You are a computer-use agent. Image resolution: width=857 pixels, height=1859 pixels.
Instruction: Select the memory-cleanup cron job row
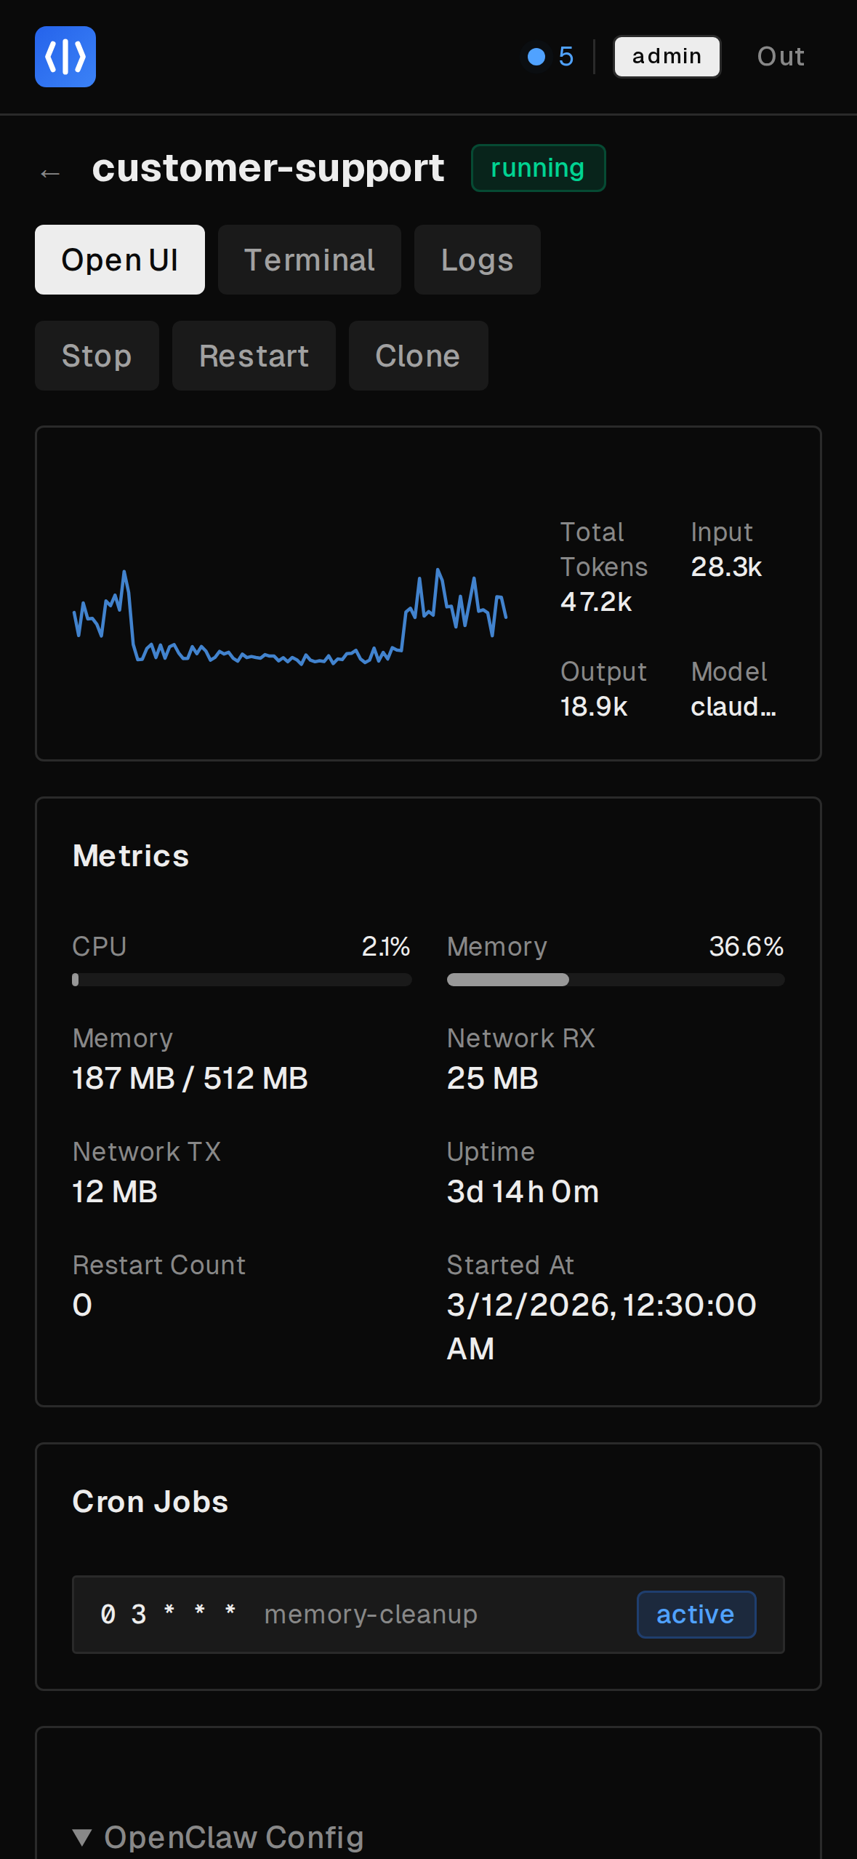point(371,1615)
